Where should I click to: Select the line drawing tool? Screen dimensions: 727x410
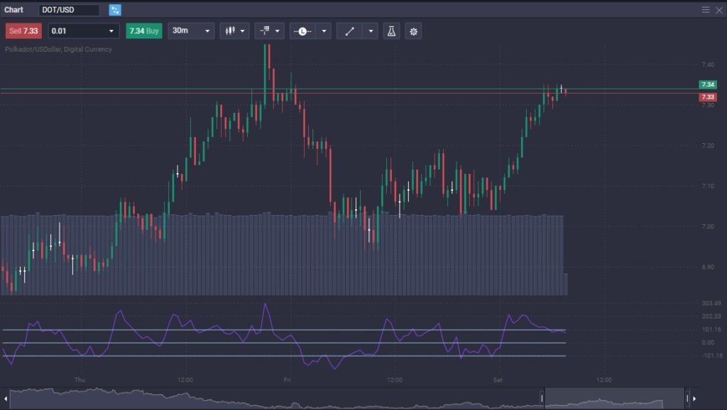tap(349, 31)
